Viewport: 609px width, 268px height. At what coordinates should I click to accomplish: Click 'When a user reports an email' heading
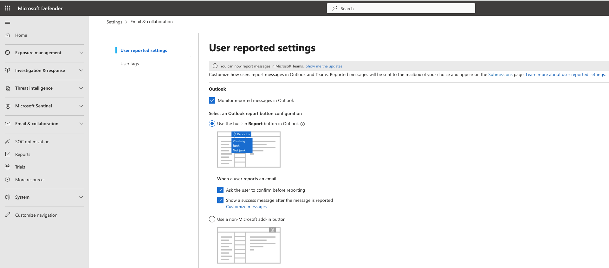coord(247,179)
